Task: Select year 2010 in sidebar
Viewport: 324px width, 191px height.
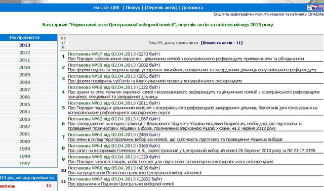Action: click(x=25, y=67)
